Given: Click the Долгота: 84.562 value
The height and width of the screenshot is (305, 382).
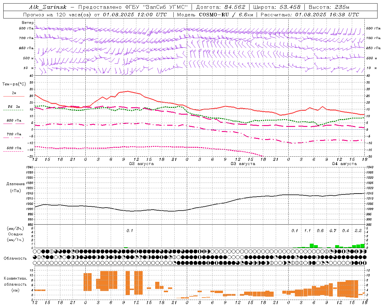Looking at the screenshot, I should click(x=221, y=7).
